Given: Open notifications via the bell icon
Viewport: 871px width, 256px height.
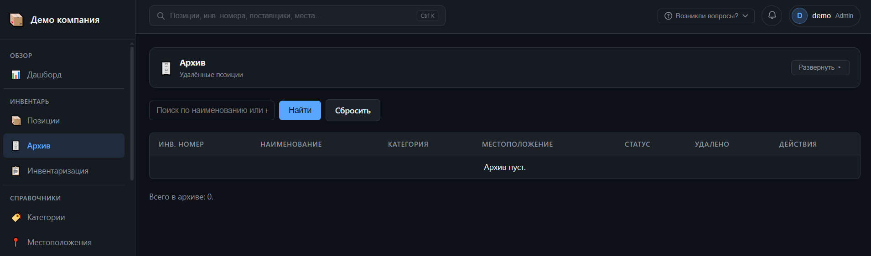Looking at the screenshot, I should (772, 15).
